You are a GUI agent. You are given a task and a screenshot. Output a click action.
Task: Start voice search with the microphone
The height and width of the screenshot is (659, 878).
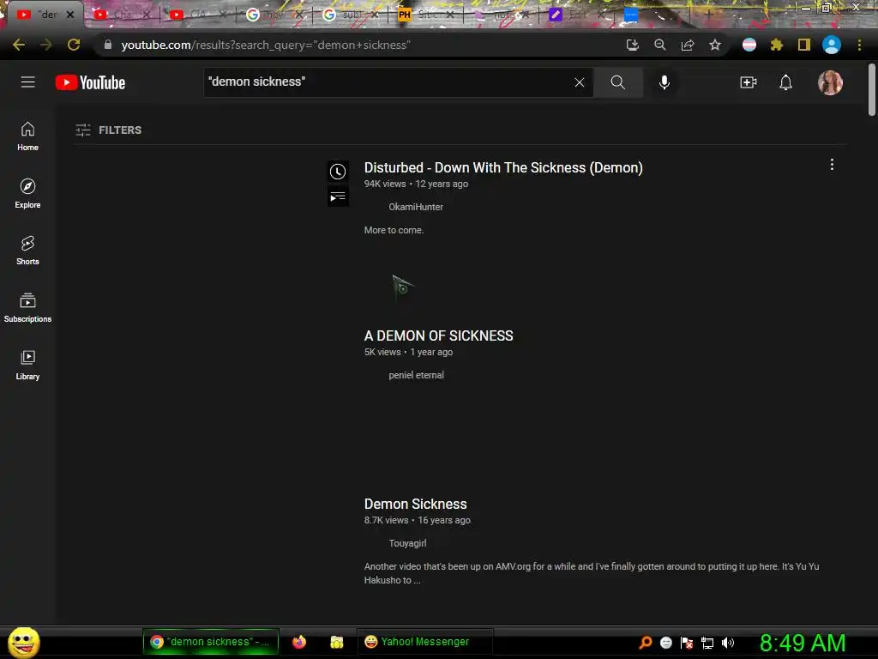point(665,82)
